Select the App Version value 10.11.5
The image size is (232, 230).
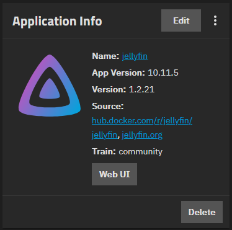click(163, 73)
